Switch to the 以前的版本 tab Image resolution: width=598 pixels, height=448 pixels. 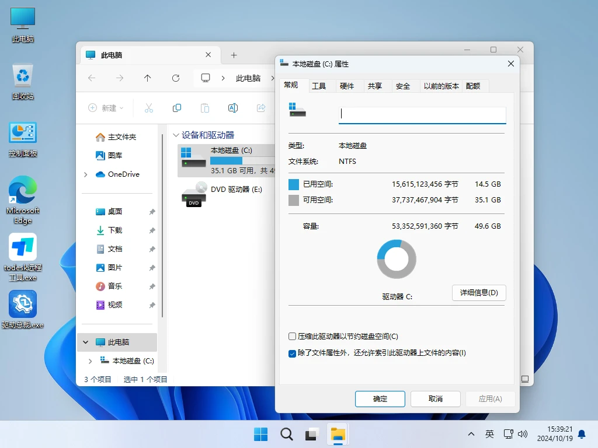(x=441, y=86)
